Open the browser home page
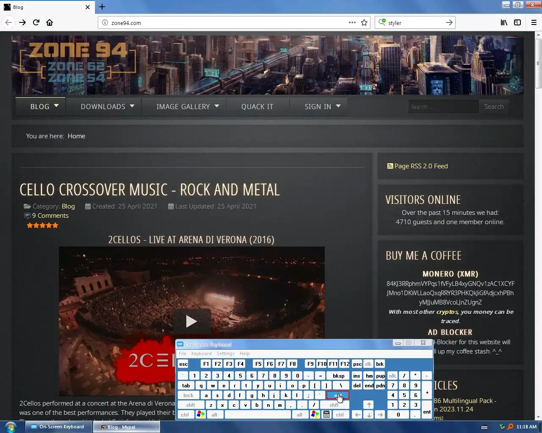The height and width of the screenshot is (433, 542). 50,22
